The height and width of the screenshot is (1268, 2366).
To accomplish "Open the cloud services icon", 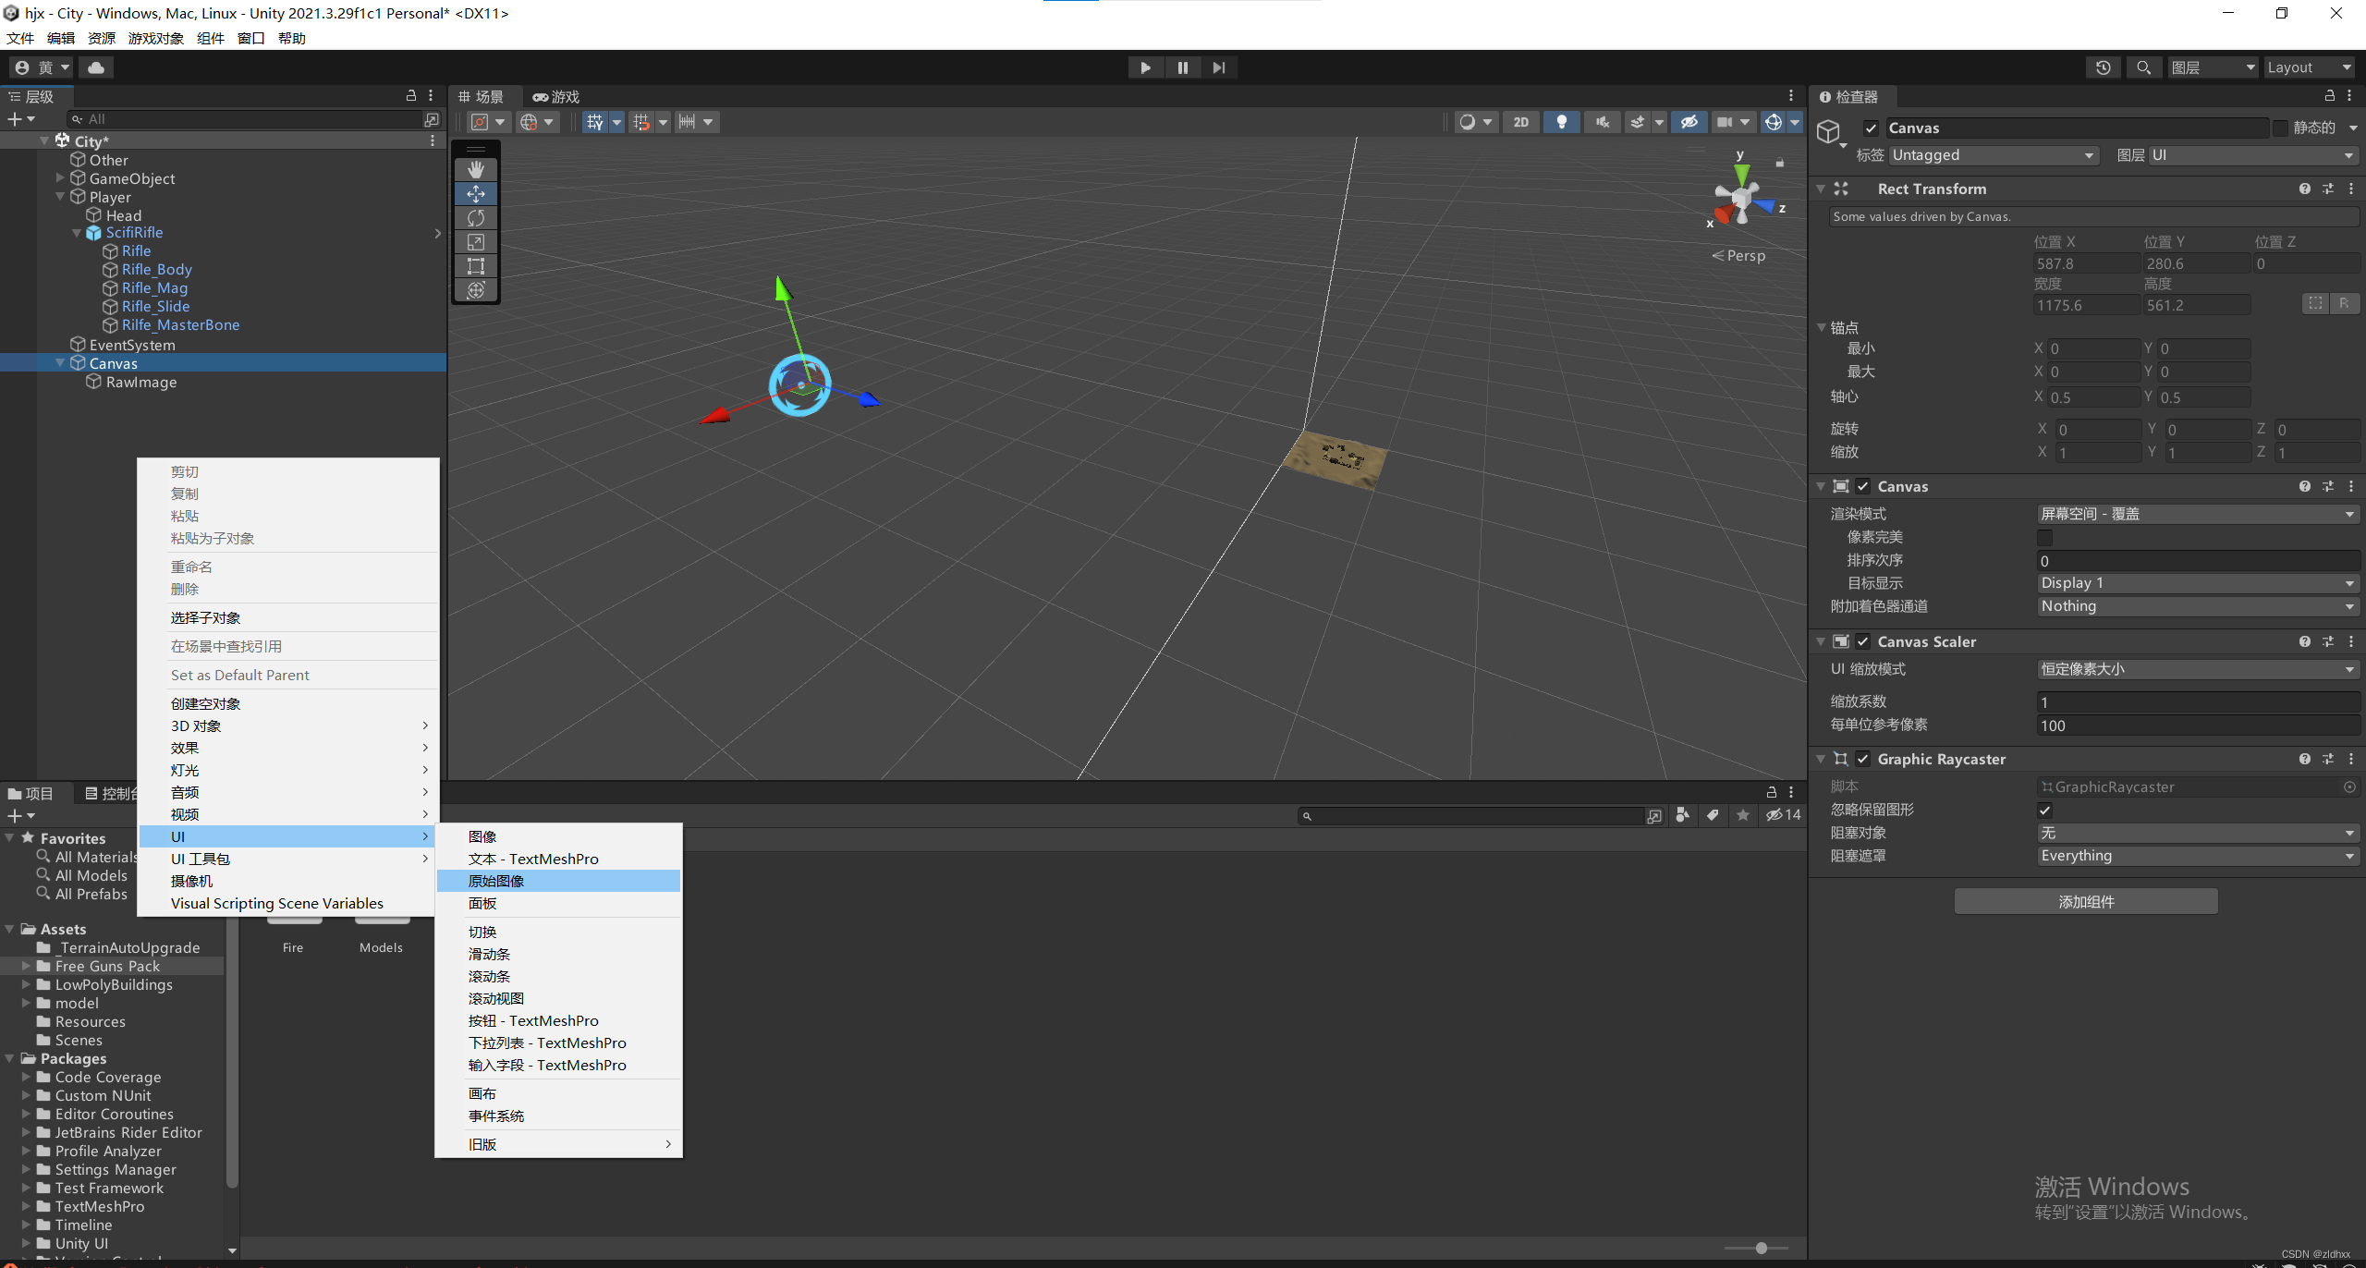I will 96,67.
